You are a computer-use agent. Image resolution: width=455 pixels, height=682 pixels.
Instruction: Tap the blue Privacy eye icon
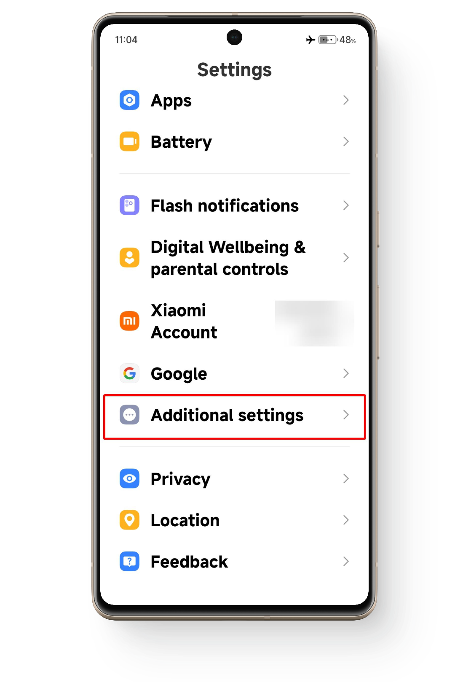129,479
